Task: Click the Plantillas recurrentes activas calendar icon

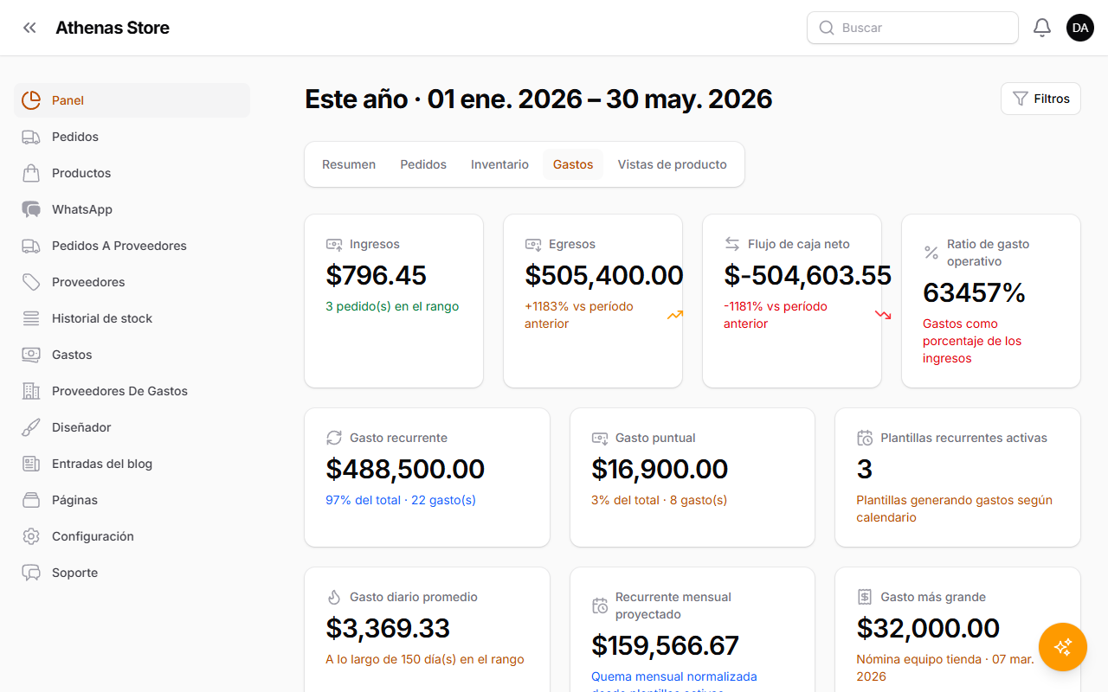Action: [865, 438]
